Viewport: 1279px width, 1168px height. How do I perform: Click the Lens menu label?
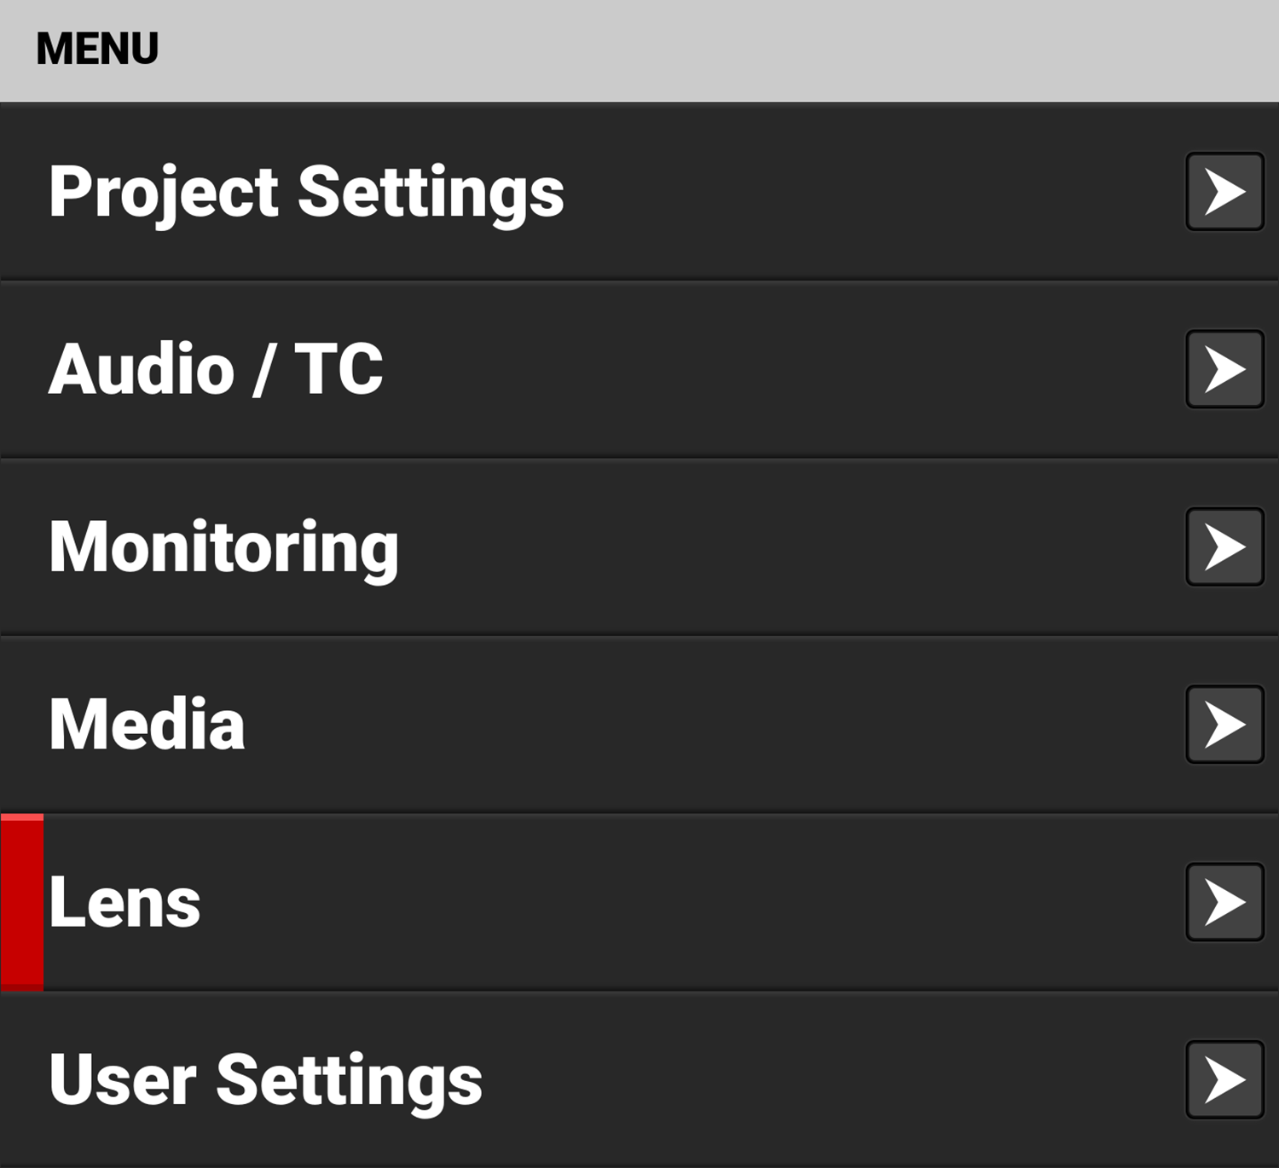tap(124, 902)
